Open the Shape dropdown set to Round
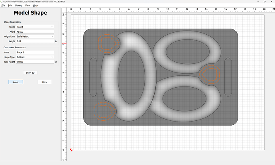 [35, 27]
